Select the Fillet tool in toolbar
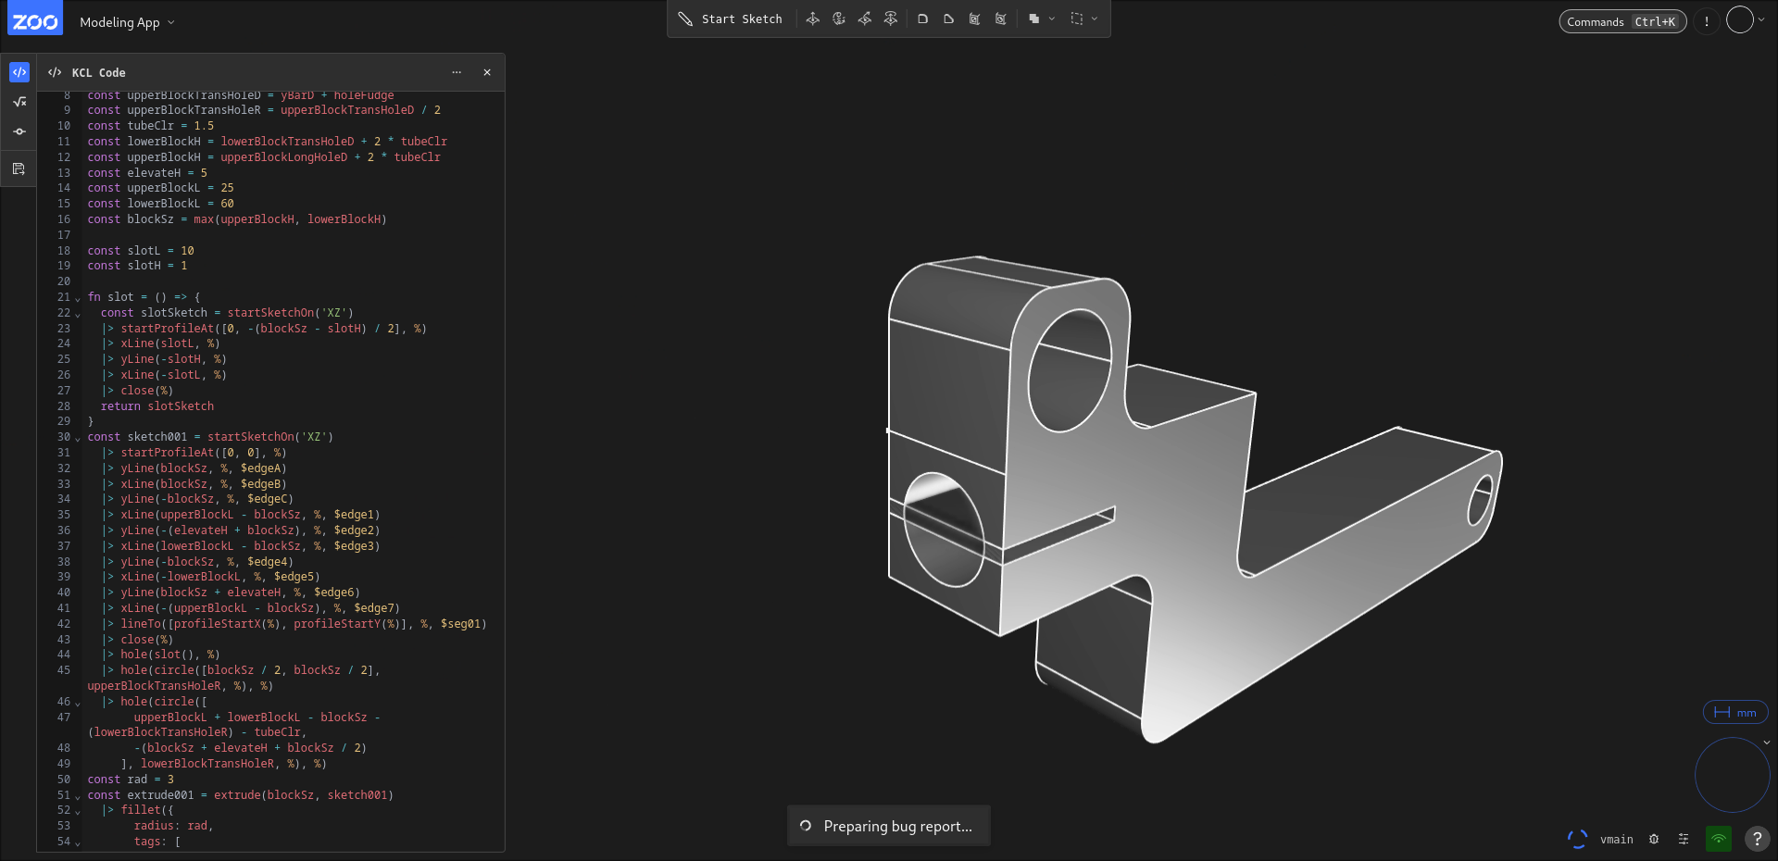 pyautogui.click(x=922, y=19)
